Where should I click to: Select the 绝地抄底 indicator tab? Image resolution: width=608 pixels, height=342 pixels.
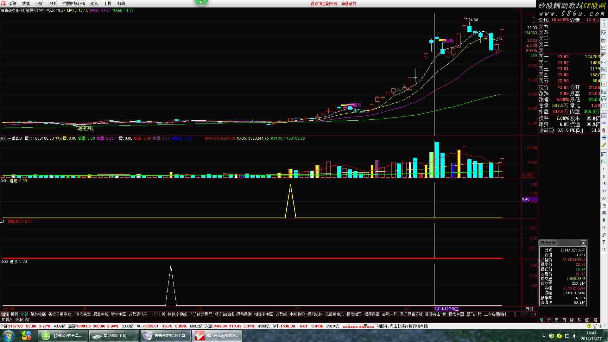(x=38, y=314)
